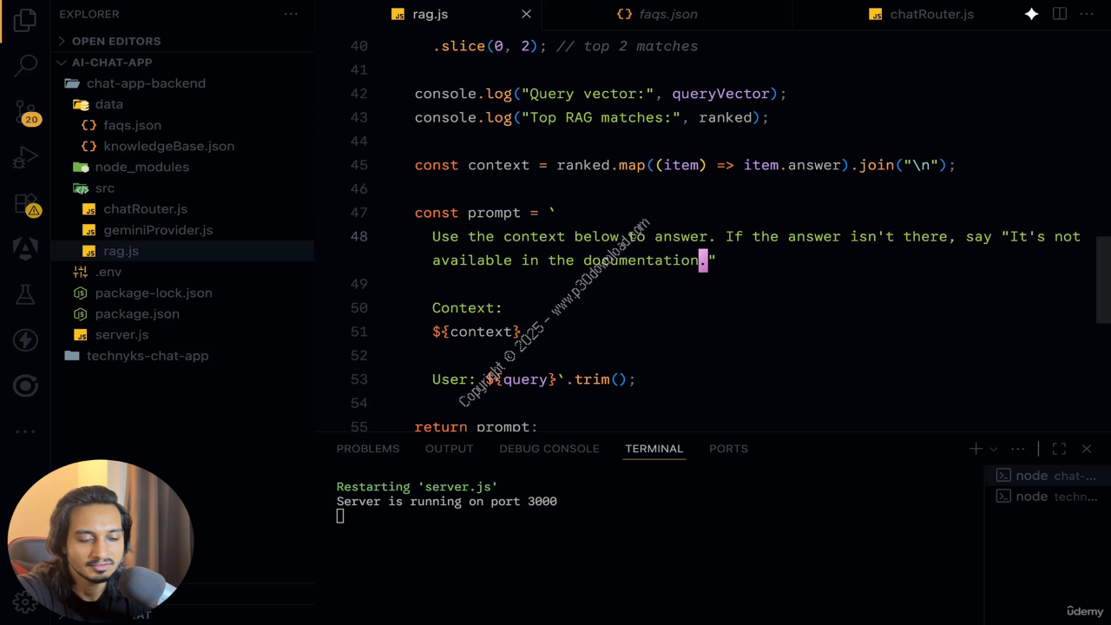The height and width of the screenshot is (625, 1111).
Task: Expand the node_modules folder
Action: pyautogui.click(x=141, y=167)
